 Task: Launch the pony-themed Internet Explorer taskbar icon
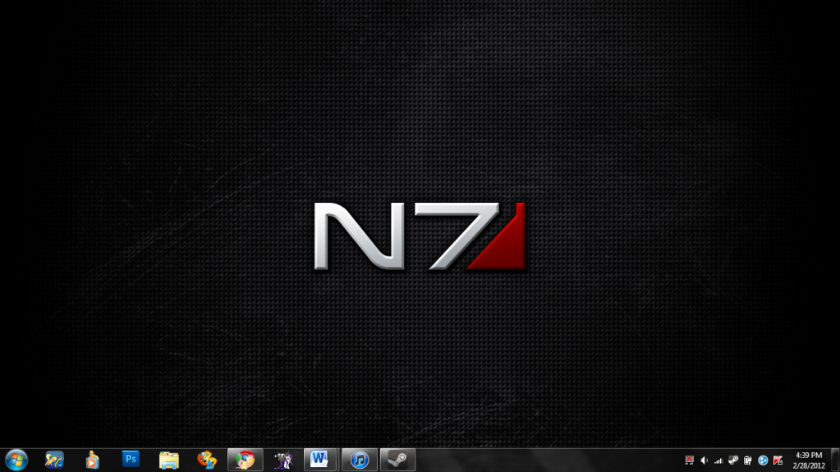pyautogui.click(x=54, y=460)
